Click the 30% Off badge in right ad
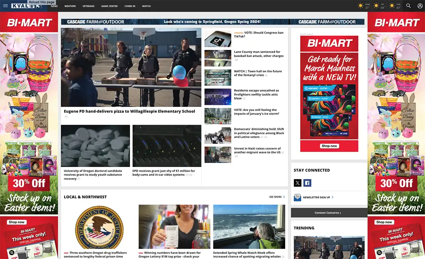Image resolution: width=425 pixels, height=259 pixels. coord(396,183)
